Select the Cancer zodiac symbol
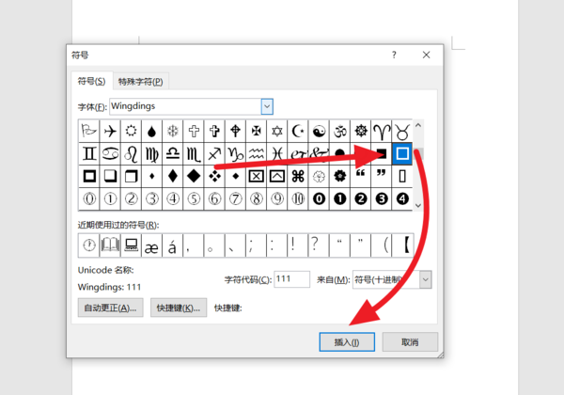The image size is (564, 395). (110, 154)
